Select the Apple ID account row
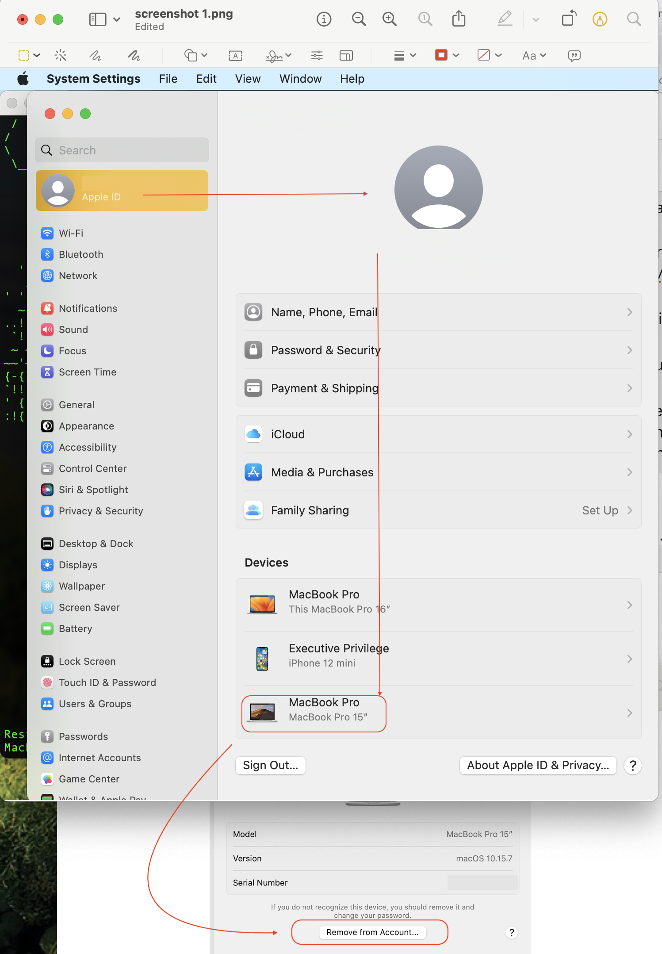This screenshot has width=662, height=954. coord(122,191)
